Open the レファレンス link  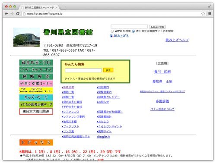click(x=70, y=112)
